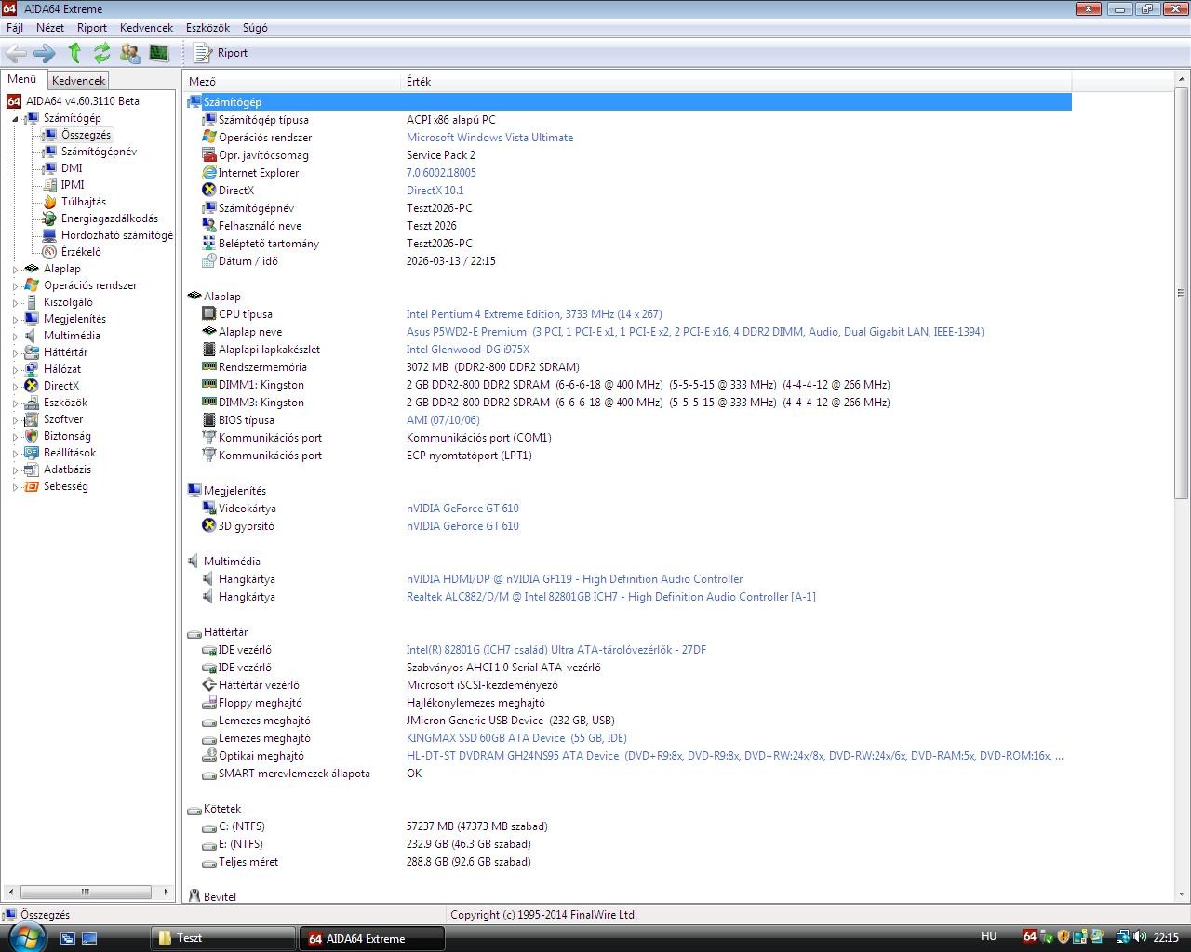Open the Microsoft Windows Vista Ultimate link
This screenshot has height=952, width=1191.
click(x=489, y=138)
